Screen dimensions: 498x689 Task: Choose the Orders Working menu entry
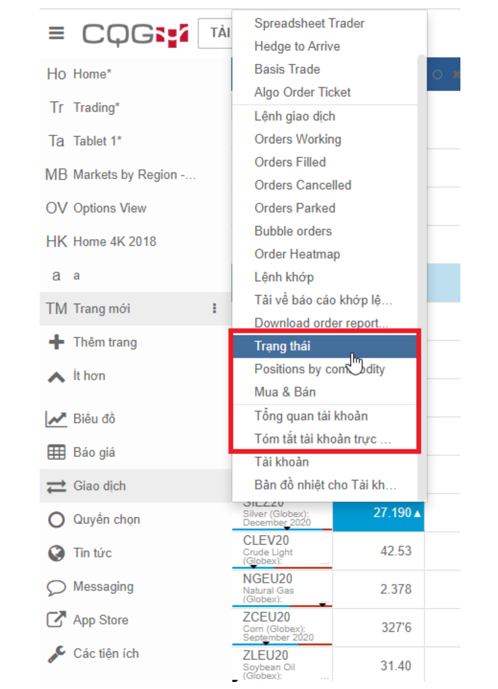click(x=298, y=139)
